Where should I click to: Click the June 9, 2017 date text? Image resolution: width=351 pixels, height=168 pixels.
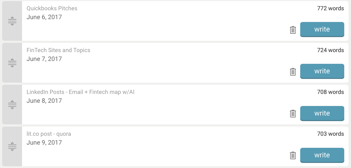click(x=44, y=142)
